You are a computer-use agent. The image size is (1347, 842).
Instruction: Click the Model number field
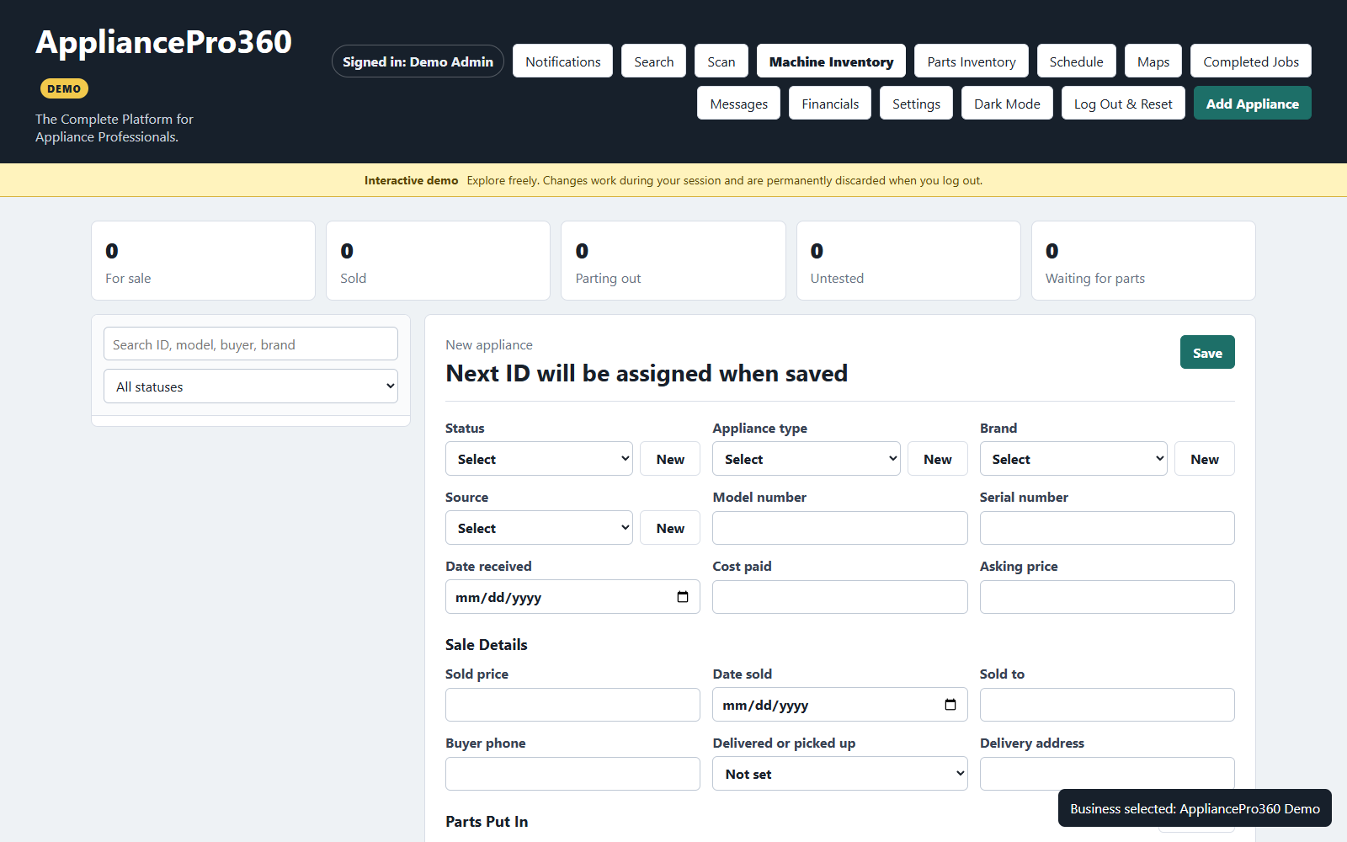click(x=840, y=528)
